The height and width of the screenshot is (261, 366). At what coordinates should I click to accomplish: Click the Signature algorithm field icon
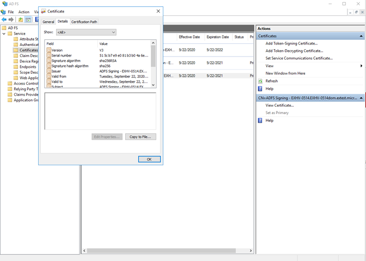pyautogui.click(x=49, y=61)
